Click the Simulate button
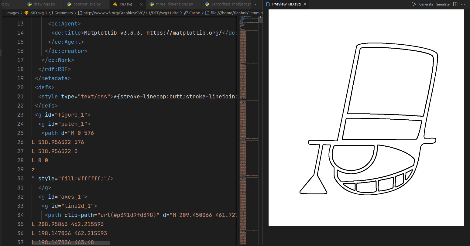 pos(443,4)
